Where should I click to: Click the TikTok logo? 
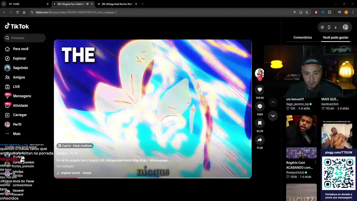coord(17,26)
